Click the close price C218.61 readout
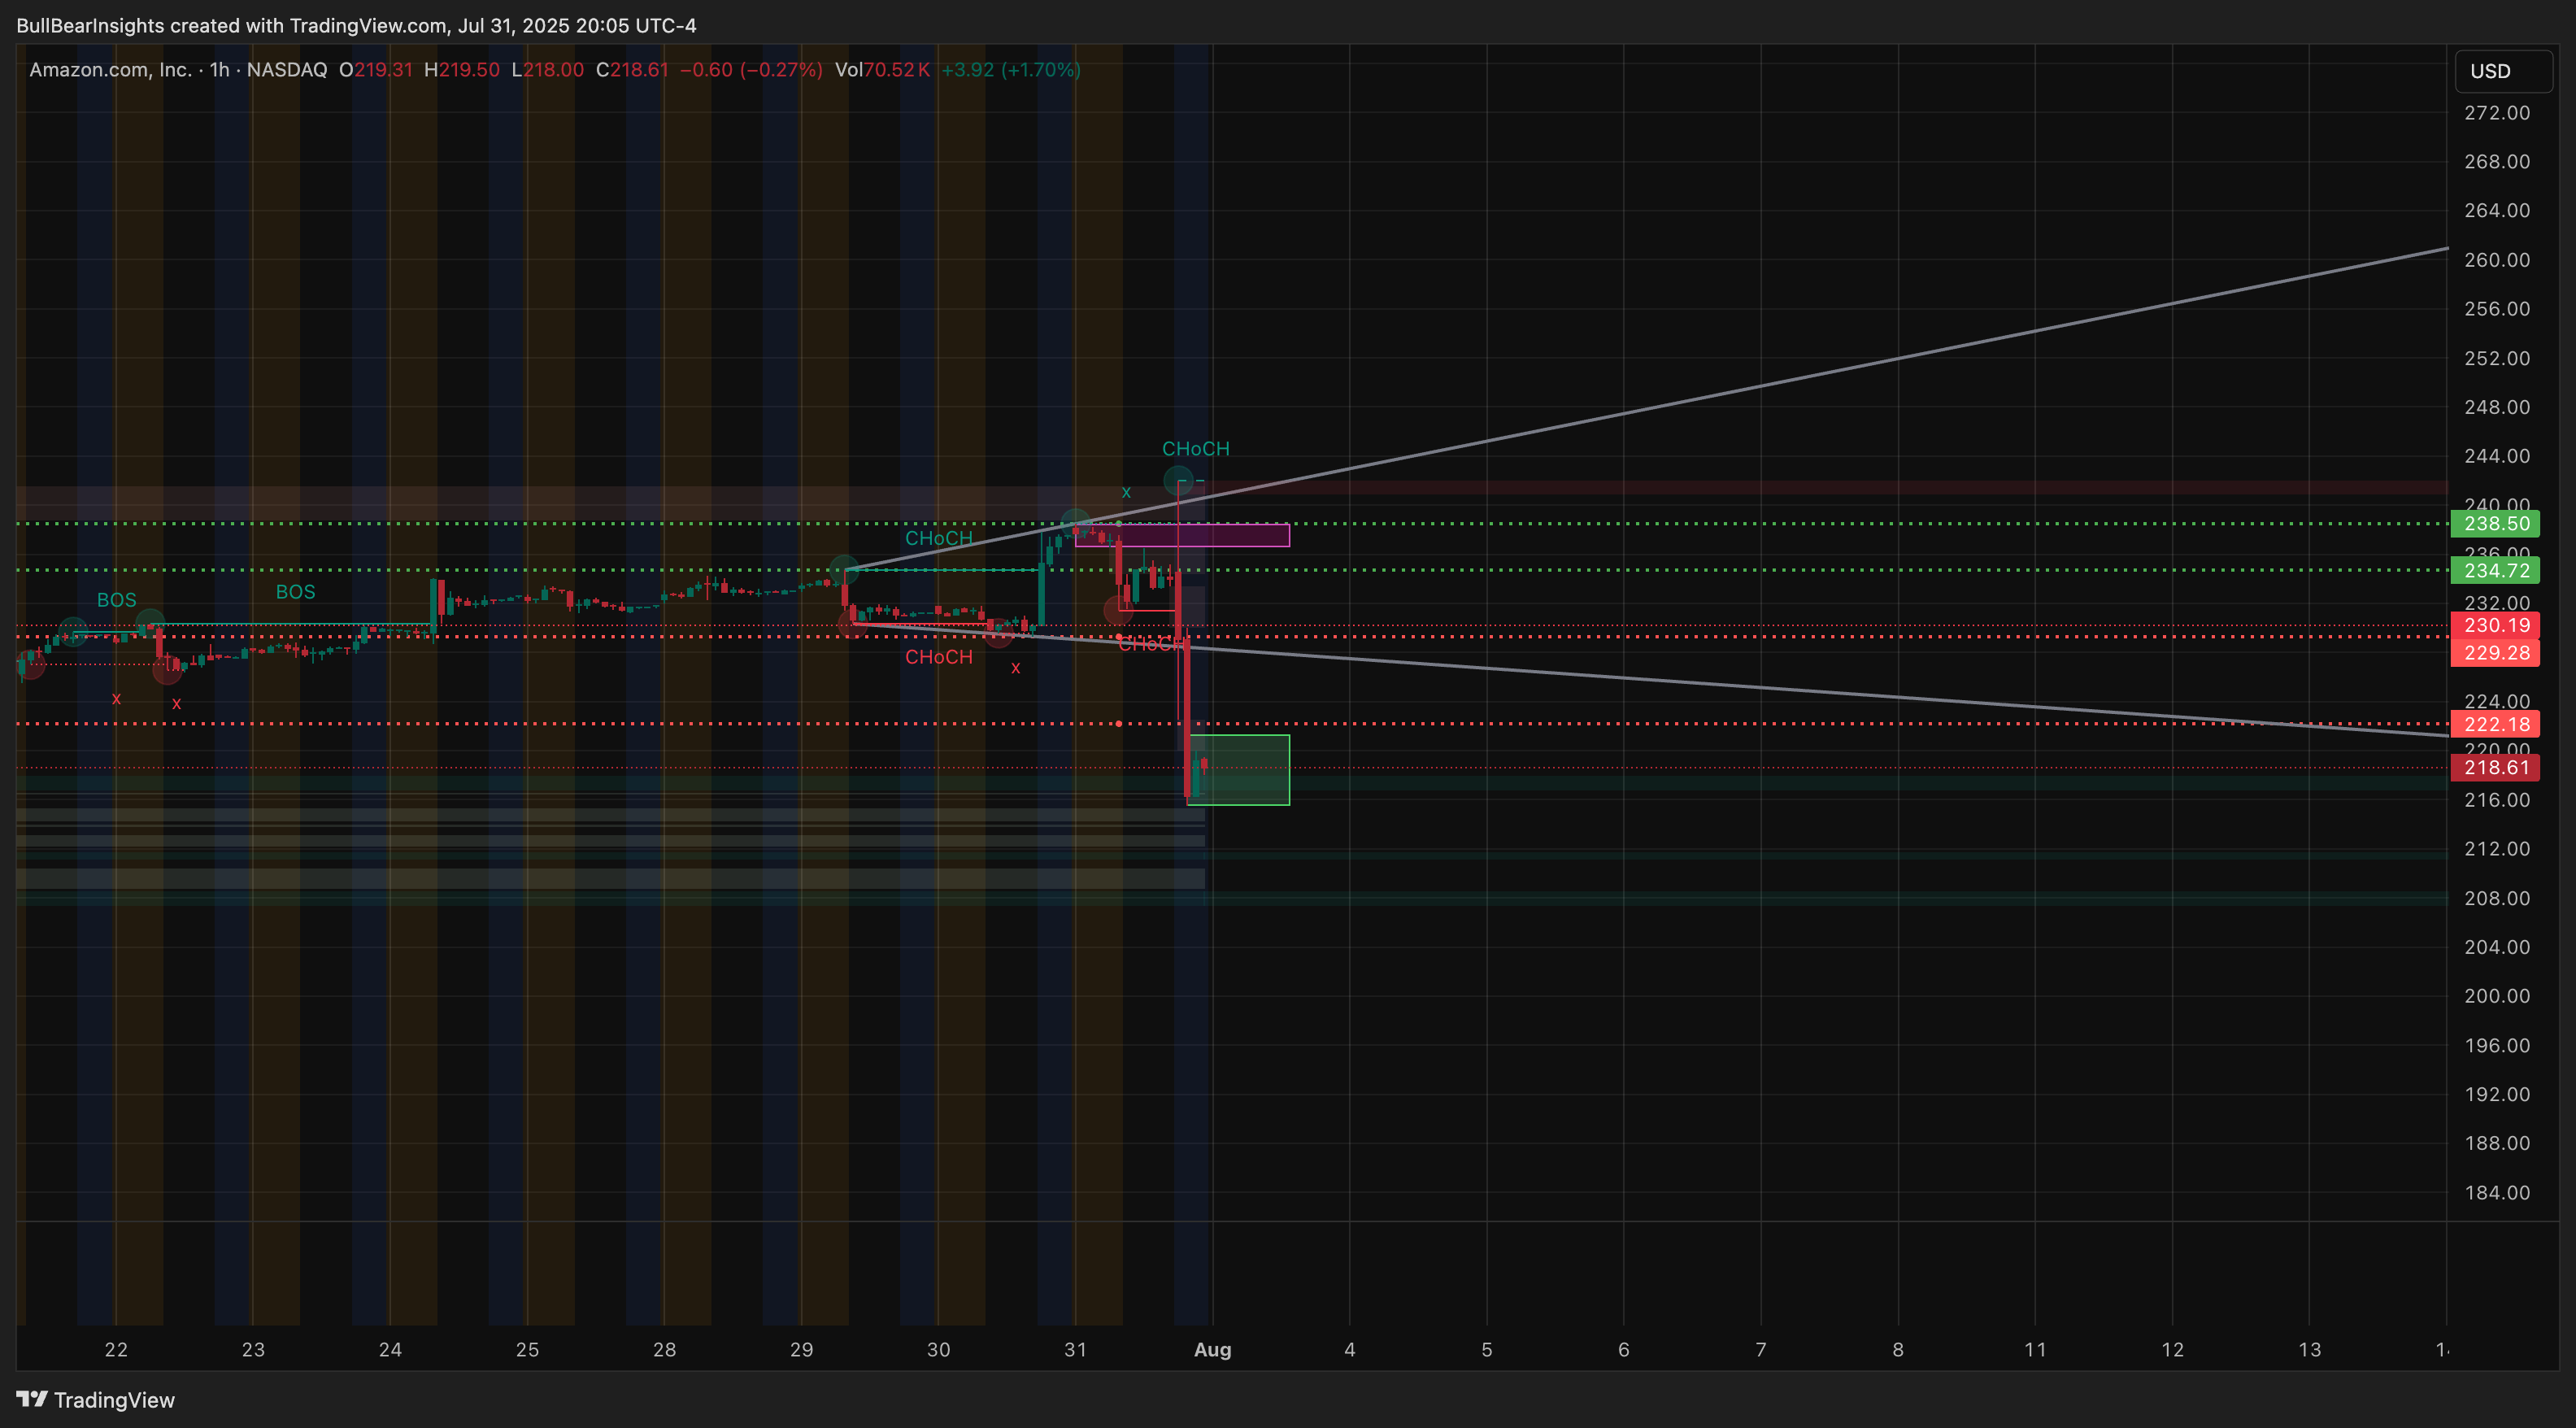Image resolution: width=2576 pixels, height=1428 pixels. [632, 70]
